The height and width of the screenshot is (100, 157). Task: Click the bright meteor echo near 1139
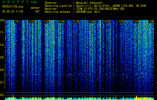coord(137,74)
